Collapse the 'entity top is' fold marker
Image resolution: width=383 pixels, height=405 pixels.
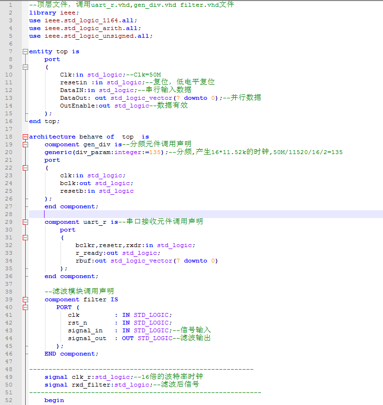[25, 52]
